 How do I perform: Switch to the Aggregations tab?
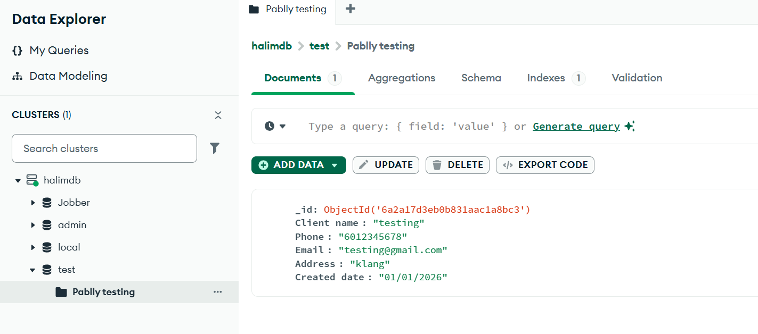pos(402,78)
